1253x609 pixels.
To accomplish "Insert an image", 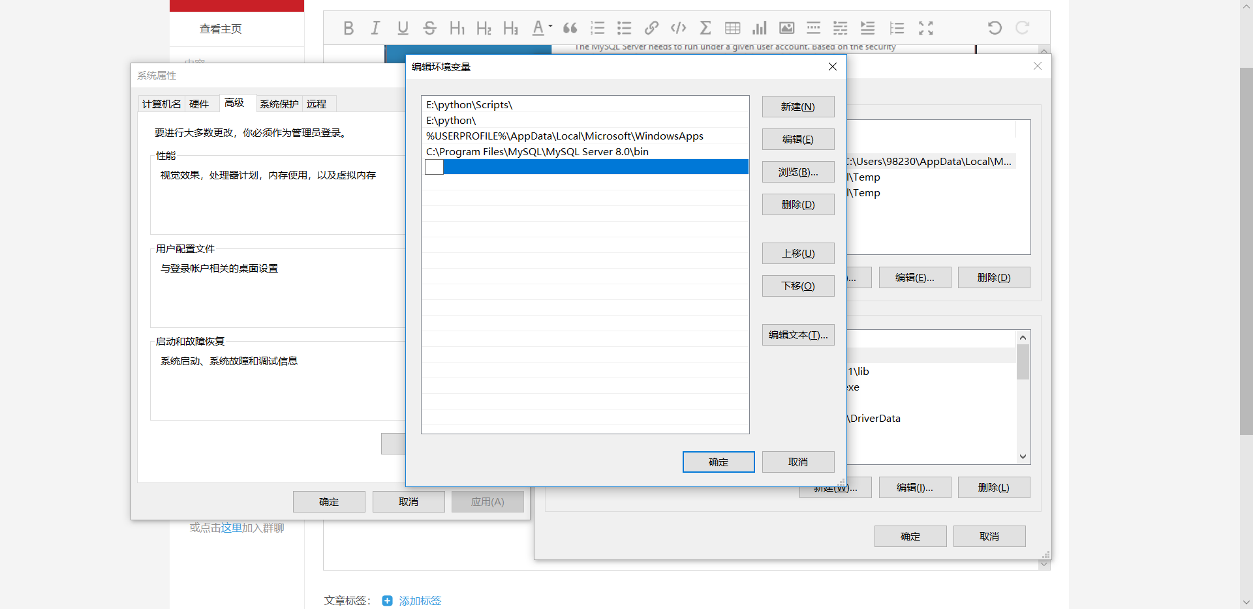I will [786, 27].
